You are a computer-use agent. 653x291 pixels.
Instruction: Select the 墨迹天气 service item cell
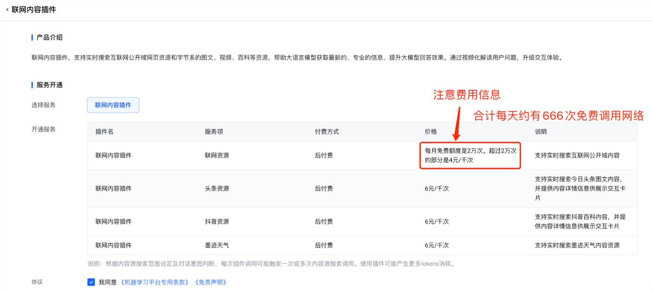pyautogui.click(x=217, y=245)
